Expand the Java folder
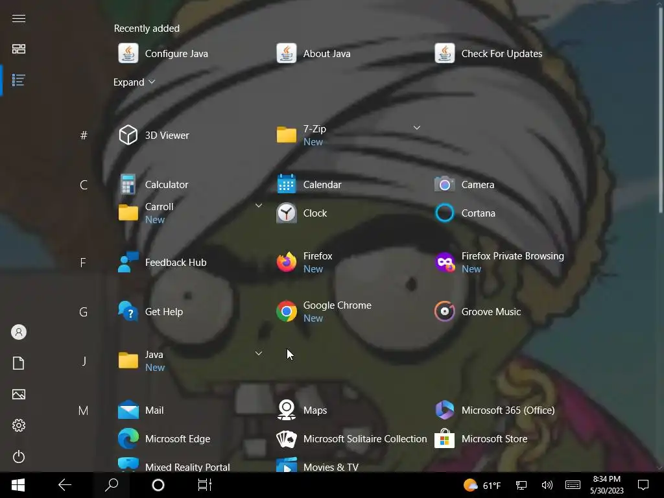Screen dimensions: 664x498 click(258, 353)
